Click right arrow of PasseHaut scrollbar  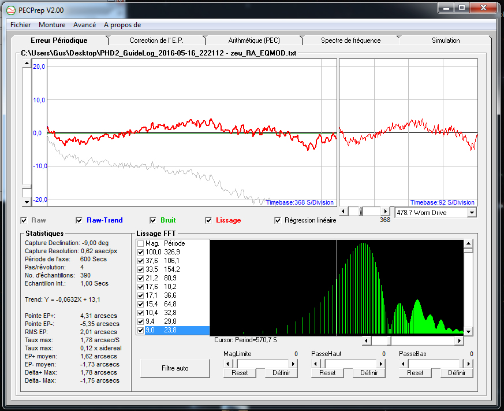(x=381, y=364)
